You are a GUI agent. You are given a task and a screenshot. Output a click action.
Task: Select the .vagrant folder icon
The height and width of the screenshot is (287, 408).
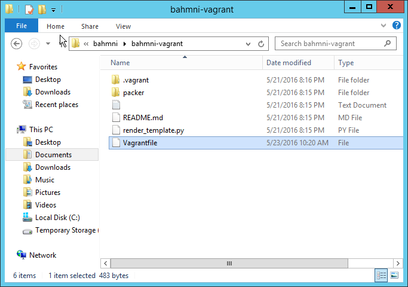coord(115,80)
